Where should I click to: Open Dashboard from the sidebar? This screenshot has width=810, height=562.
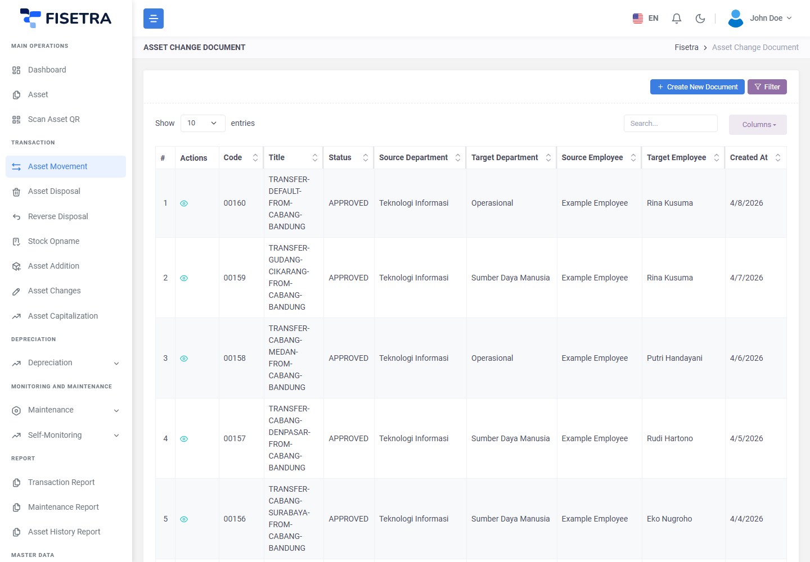coord(66,70)
